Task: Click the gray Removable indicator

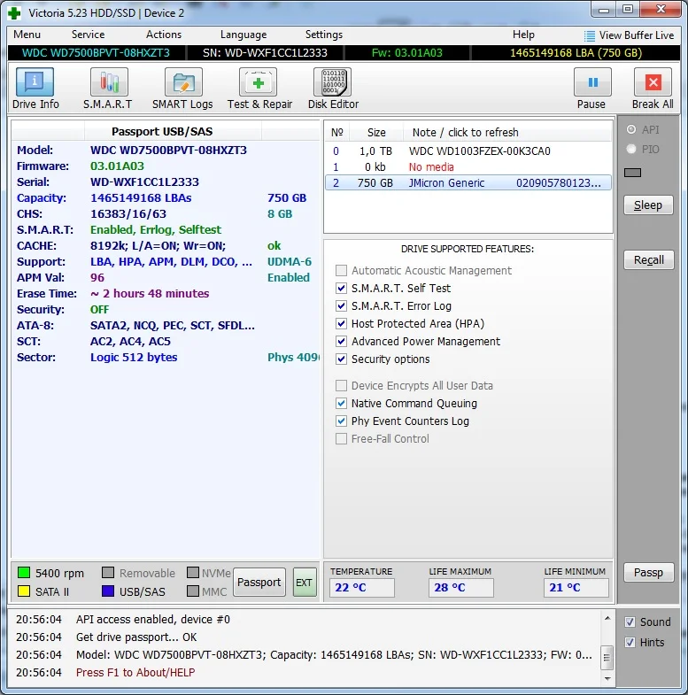Action: click(x=108, y=573)
